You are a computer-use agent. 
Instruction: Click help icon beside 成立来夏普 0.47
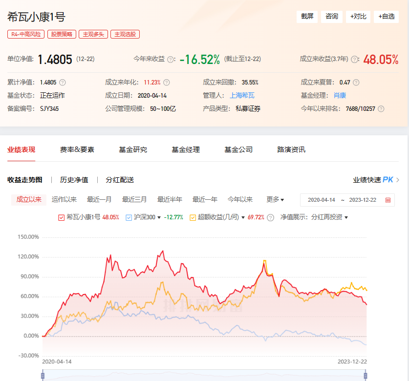pyautogui.click(x=356, y=83)
